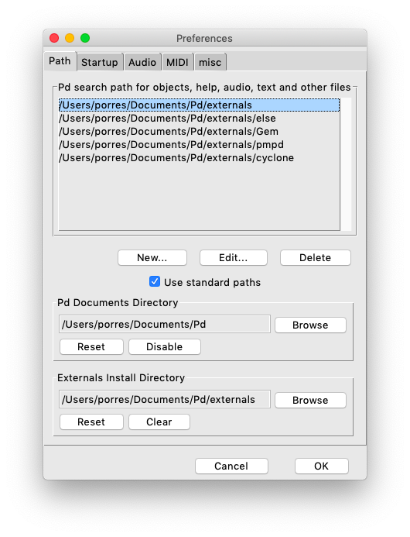Browse for Externals Install Directory

[x=310, y=400]
